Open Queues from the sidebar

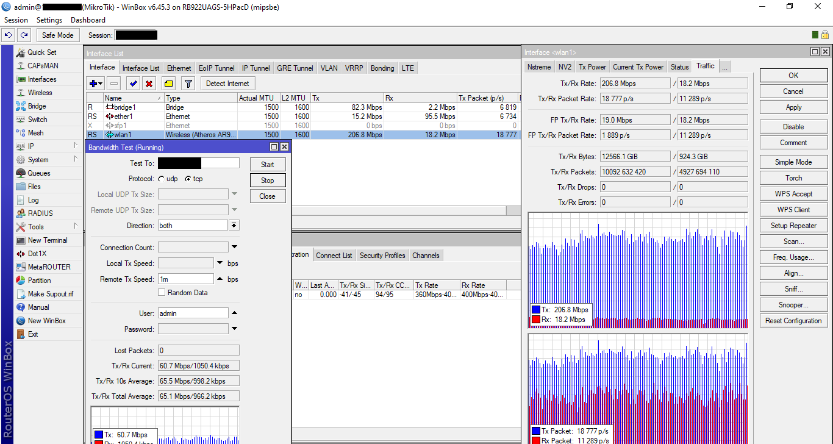pyautogui.click(x=39, y=173)
